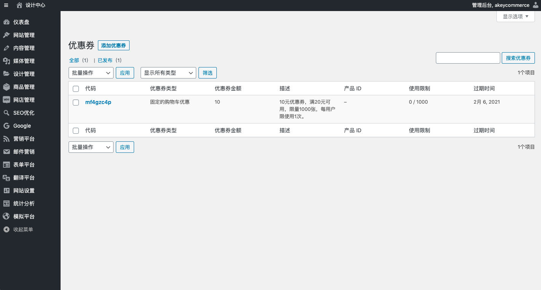Click the globe icon for 模拟平台

[6, 216]
